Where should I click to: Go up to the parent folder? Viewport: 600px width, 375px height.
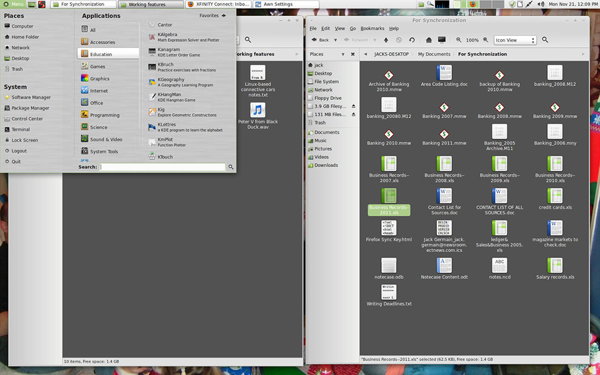[386, 40]
